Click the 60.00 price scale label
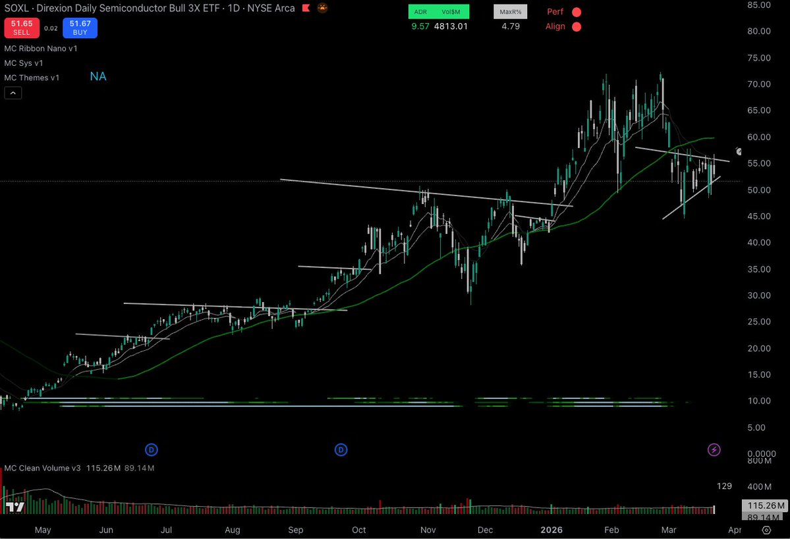 coord(759,137)
